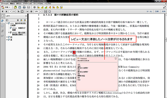
Task: Delete bookmark using trash icon
Action: (18, 20)
